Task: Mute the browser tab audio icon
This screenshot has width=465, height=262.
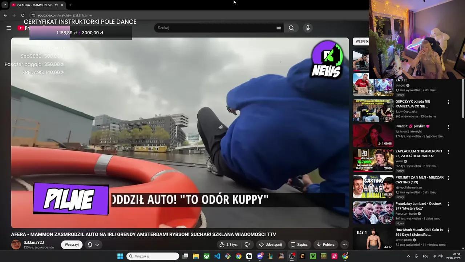Action: click(56, 5)
